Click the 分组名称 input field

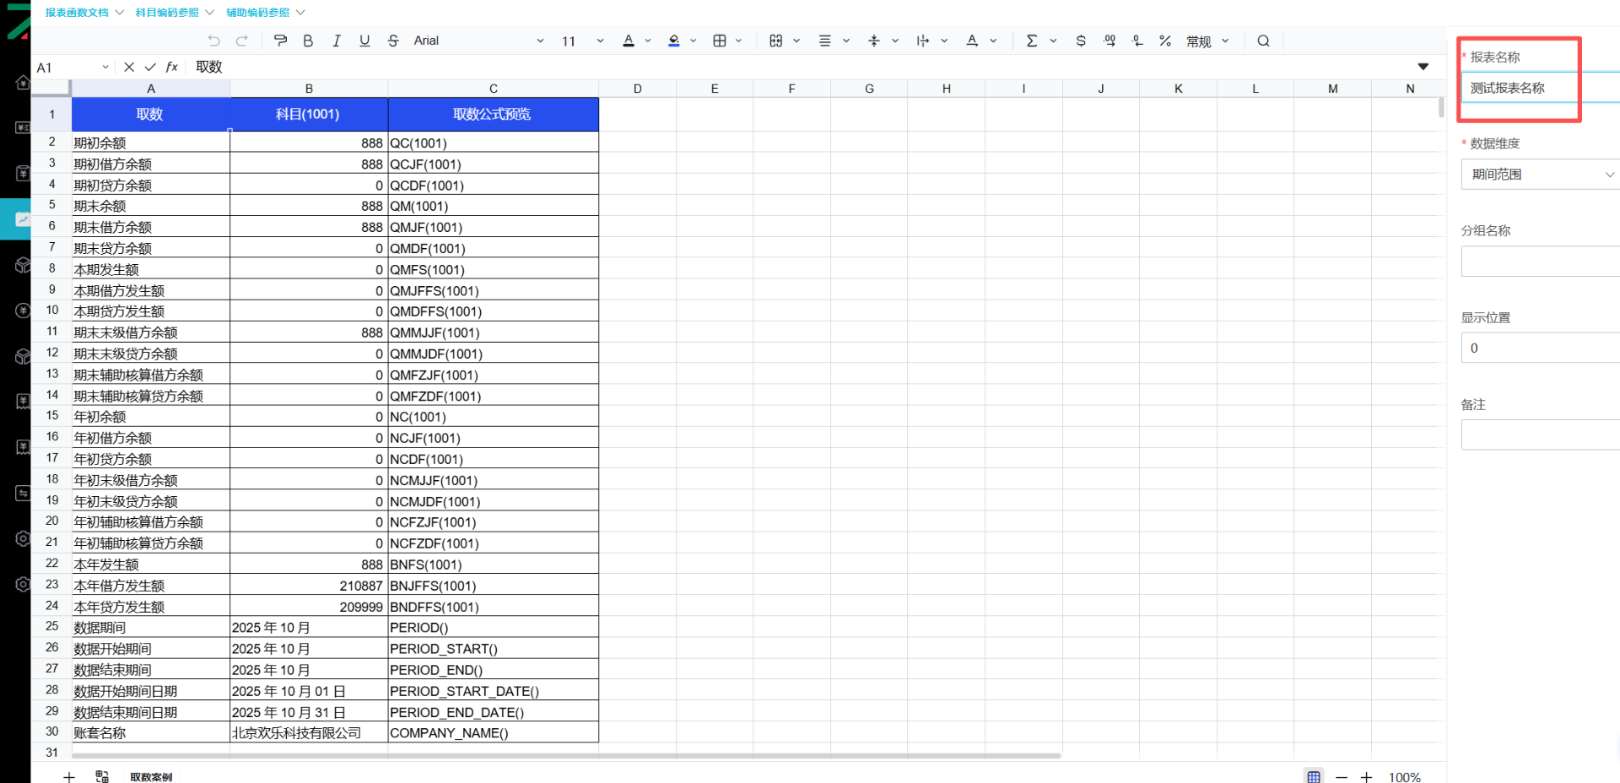tap(1540, 262)
